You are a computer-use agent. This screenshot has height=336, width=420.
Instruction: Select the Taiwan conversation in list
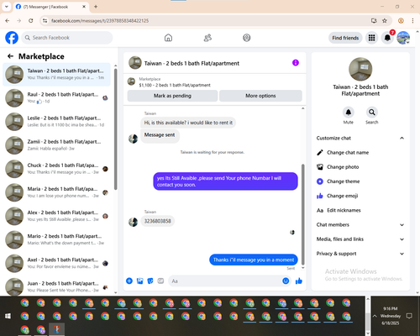(56, 75)
